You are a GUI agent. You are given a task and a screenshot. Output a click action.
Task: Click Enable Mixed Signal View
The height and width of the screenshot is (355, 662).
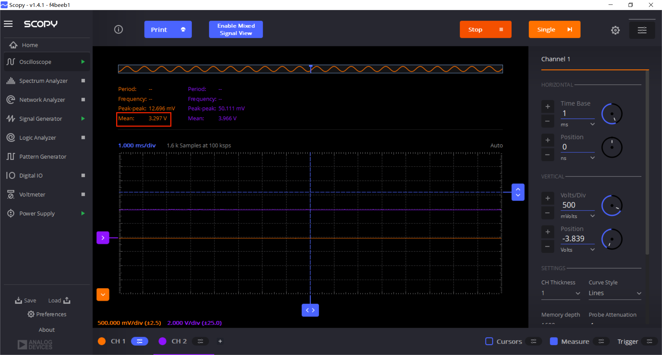pyautogui.click(x=236, y=30)
